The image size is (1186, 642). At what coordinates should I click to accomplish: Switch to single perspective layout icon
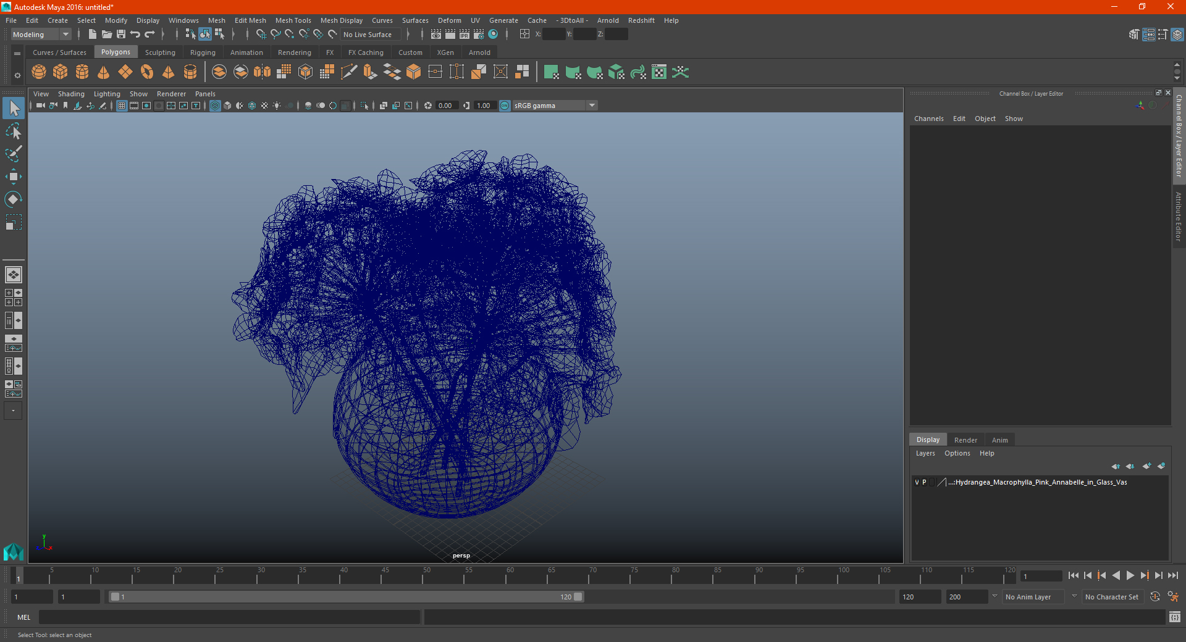coord(13,275)
